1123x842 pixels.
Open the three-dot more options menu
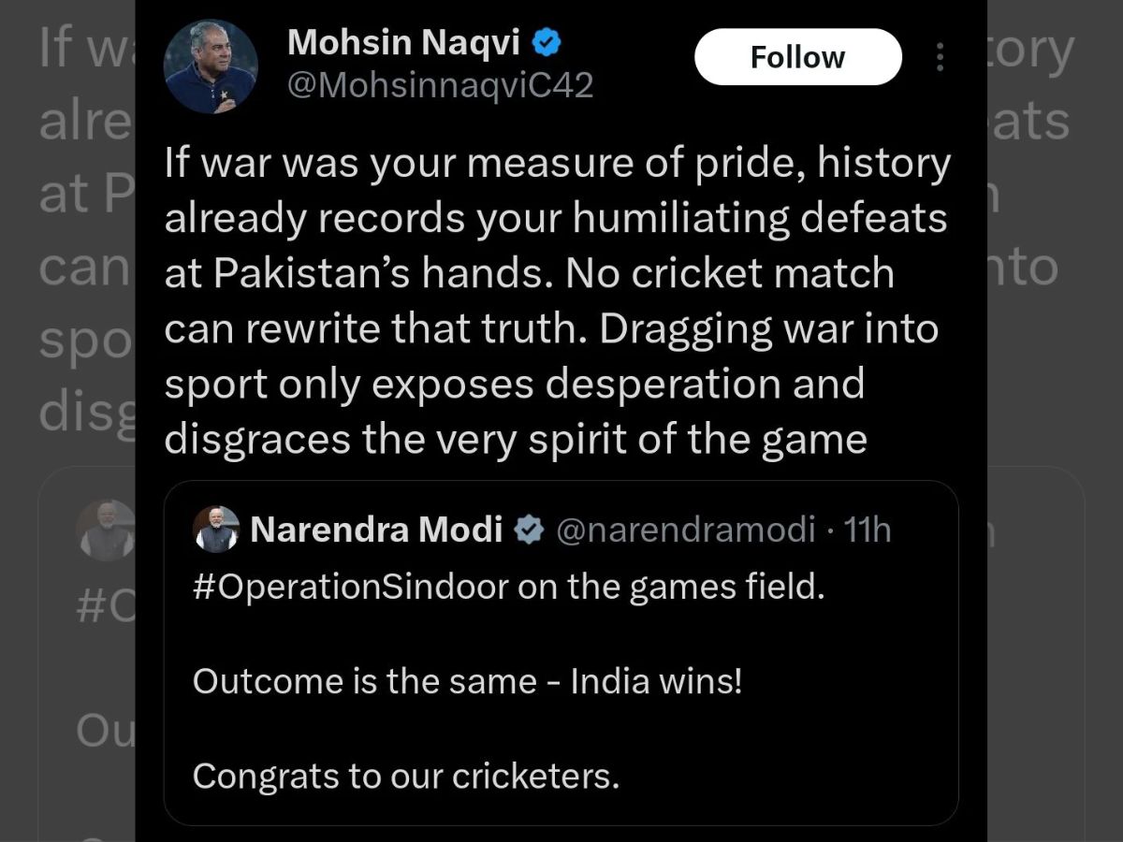click(x=940, y=58)
